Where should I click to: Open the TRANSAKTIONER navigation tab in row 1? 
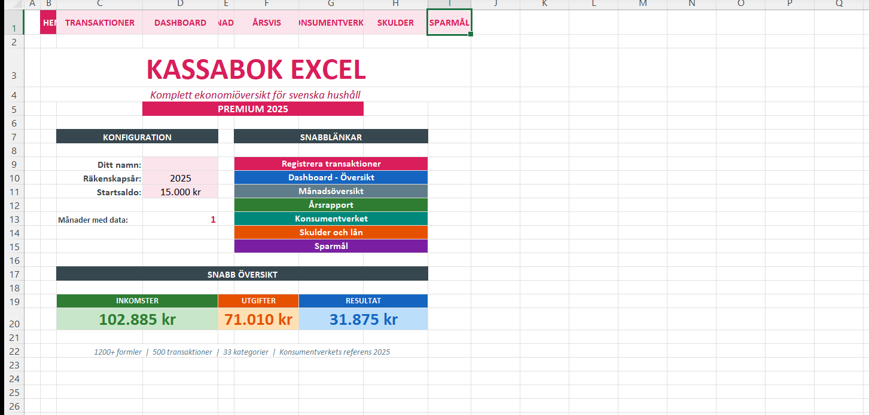(99, 23)
